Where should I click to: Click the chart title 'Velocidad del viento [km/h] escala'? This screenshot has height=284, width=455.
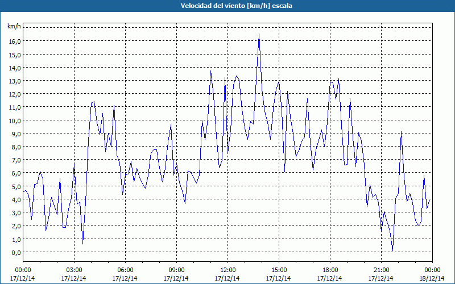[236, 6]
